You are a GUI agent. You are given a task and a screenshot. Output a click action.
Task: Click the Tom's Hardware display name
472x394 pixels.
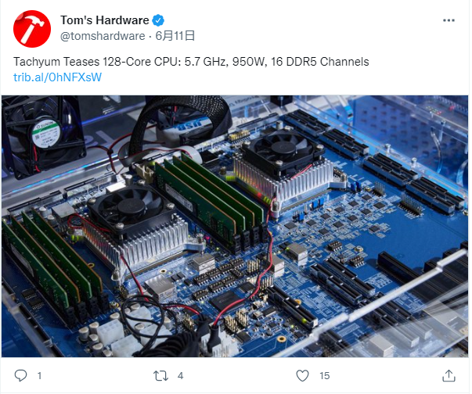104,20
